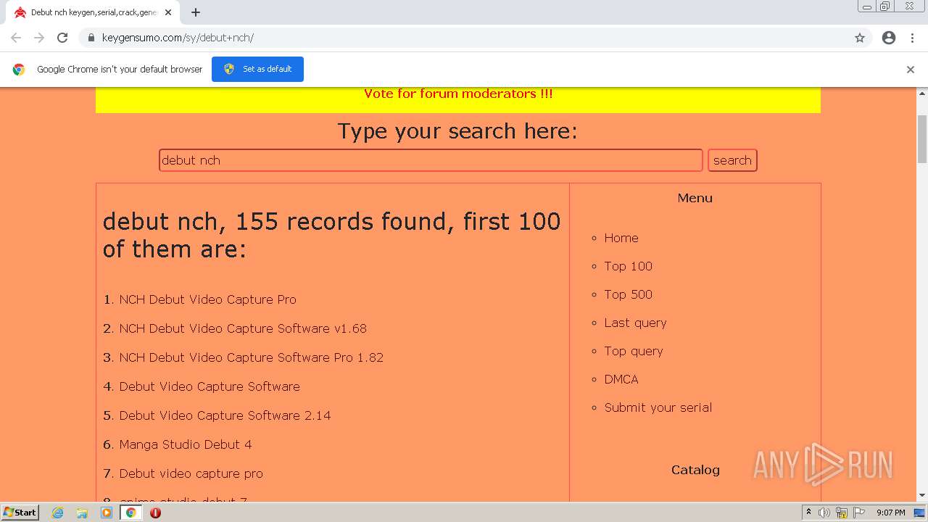This screenshot has height=522, width=928.
Task: Open the DMCA menu link
Action: click(x=621, y=379)
